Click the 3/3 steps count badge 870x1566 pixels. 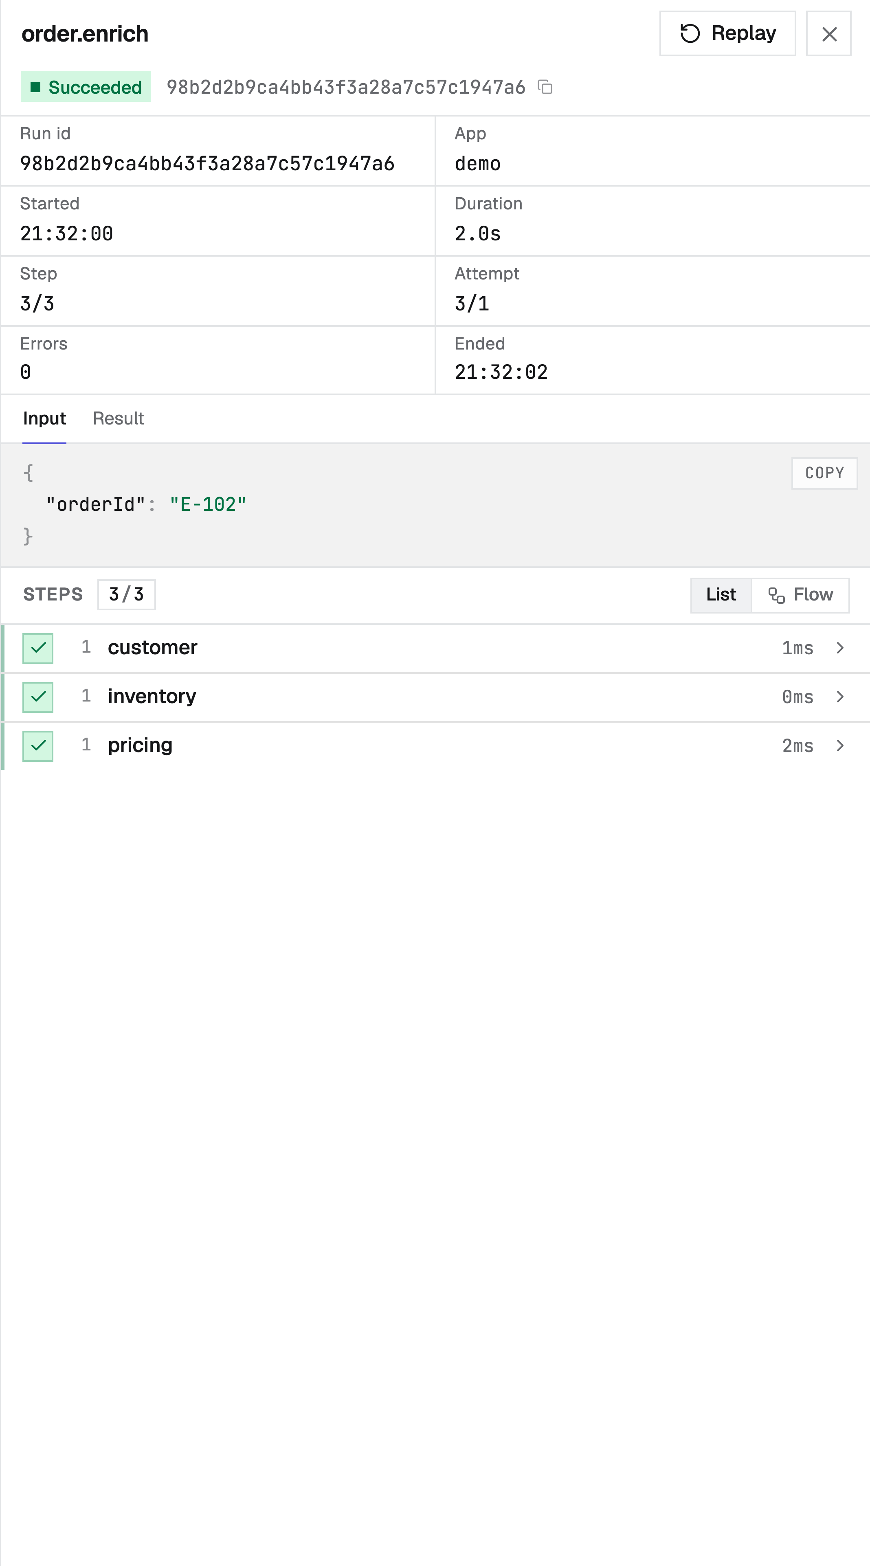coord(126,594)
